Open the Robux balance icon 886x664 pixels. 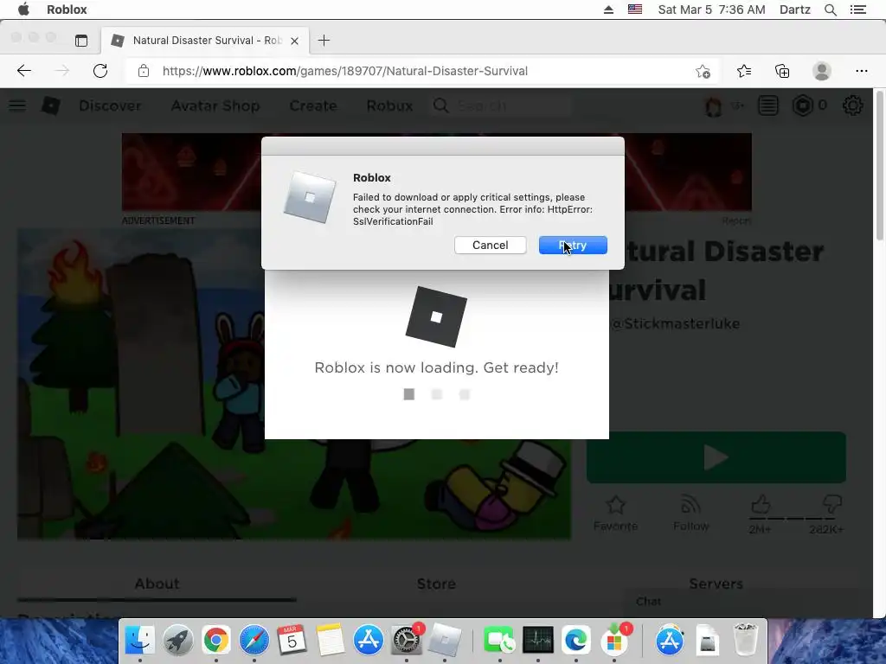[802, 105]
